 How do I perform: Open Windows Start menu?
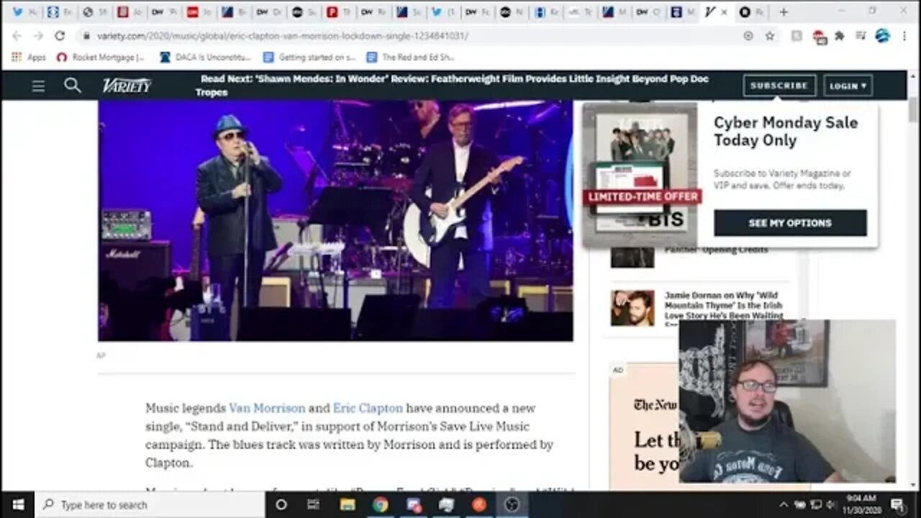17,504
